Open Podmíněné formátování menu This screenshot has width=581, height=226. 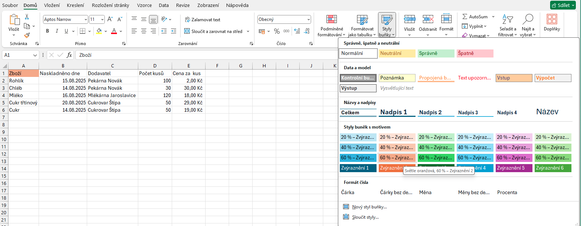(x=332, y=26)
